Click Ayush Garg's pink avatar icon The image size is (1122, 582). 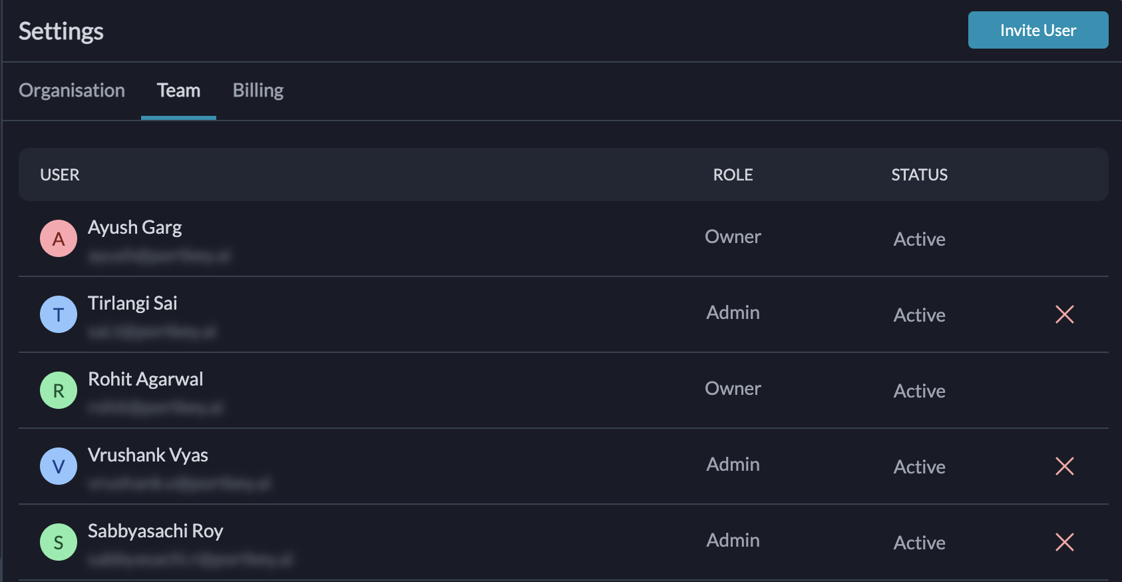click(x=59, y=238)
